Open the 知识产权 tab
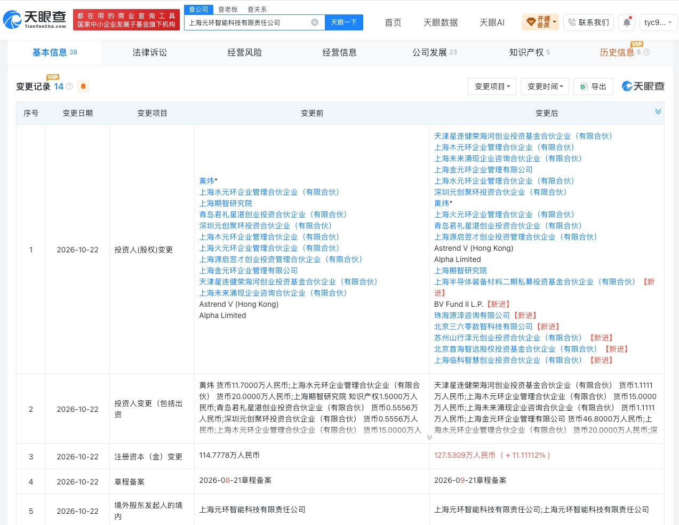679x525 pixels. pos(529,52)
